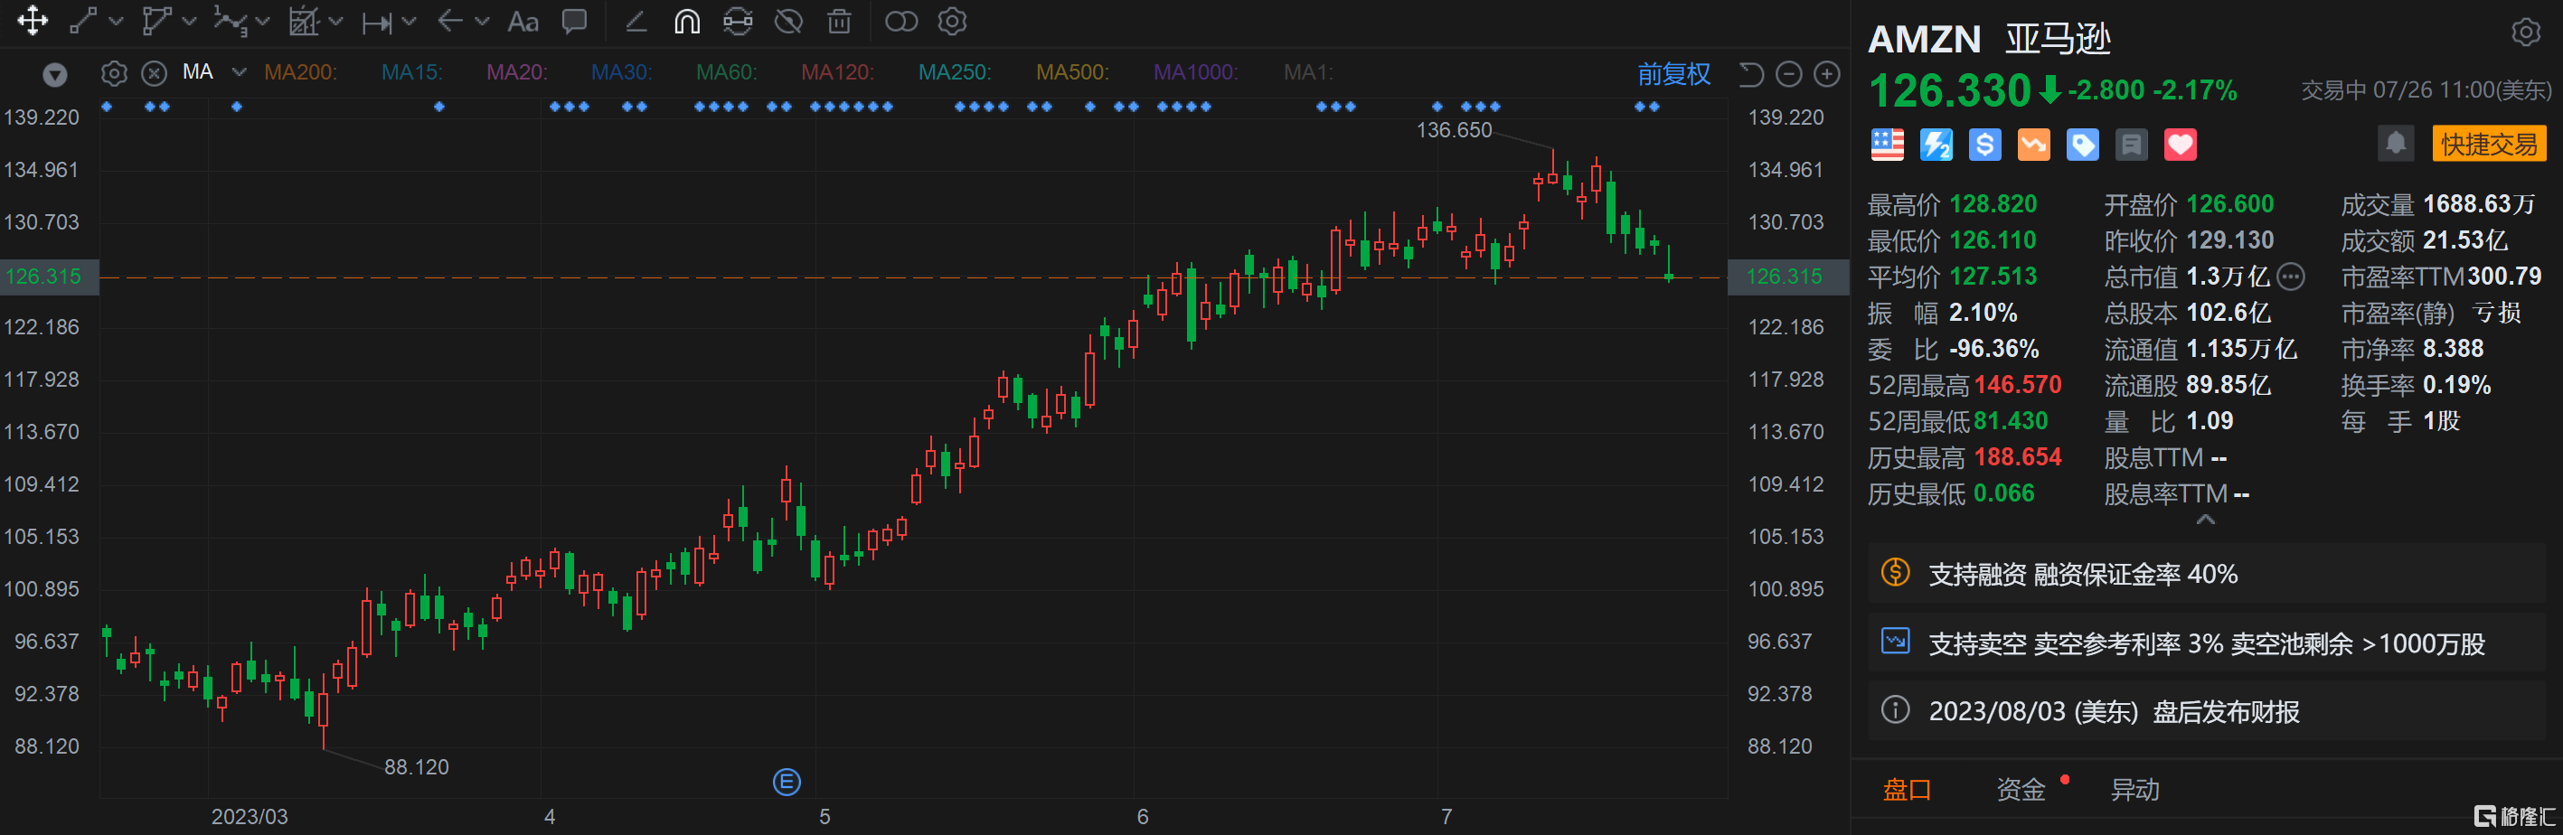Select the arrow marker tool

[451, 21]
